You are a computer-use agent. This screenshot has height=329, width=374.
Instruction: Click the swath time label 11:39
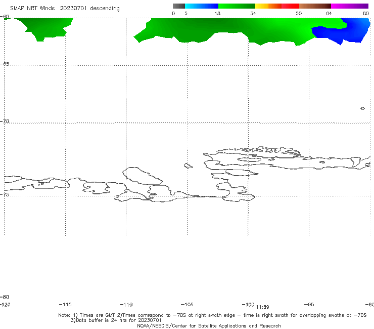click(262, 307)
